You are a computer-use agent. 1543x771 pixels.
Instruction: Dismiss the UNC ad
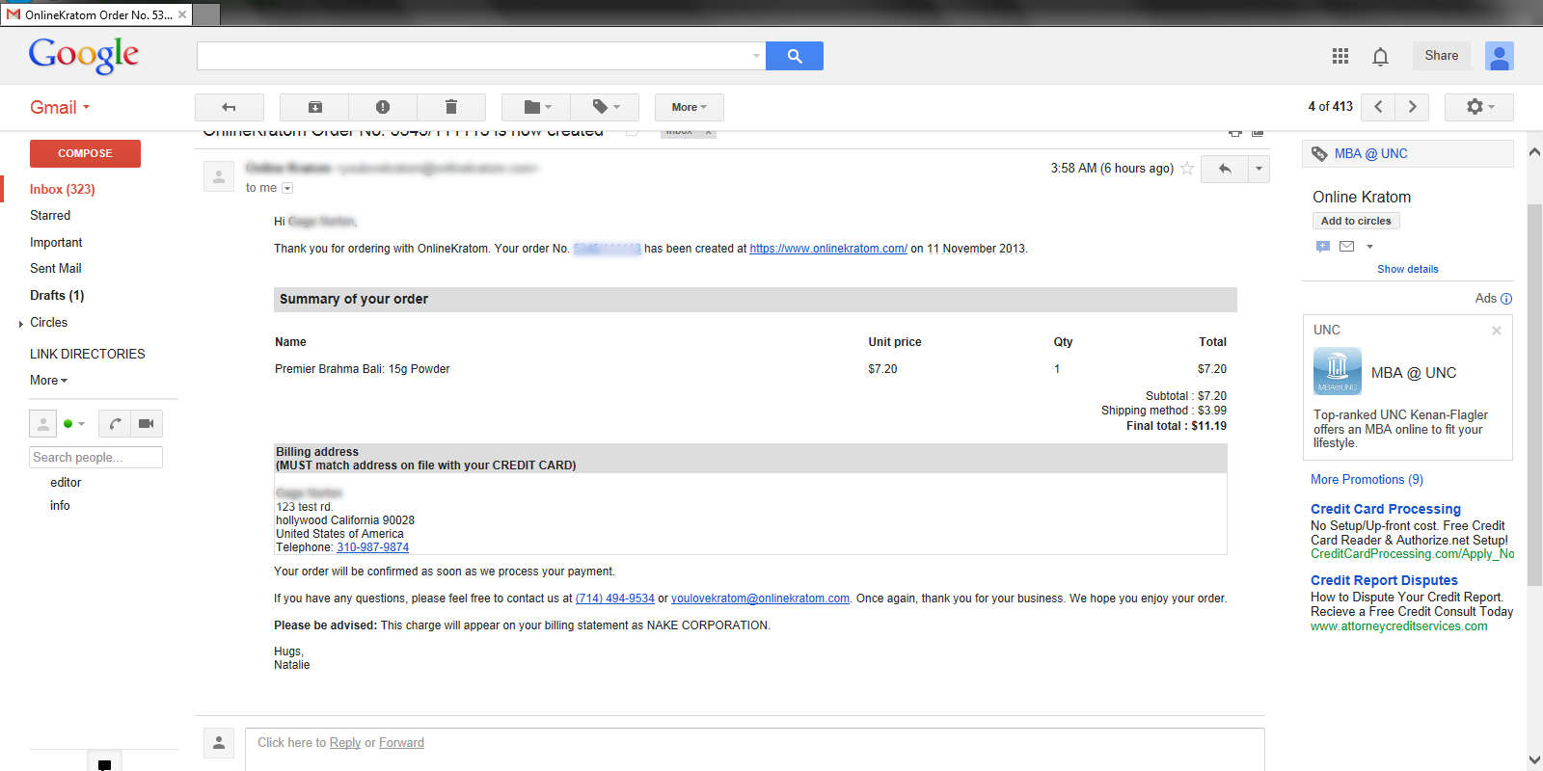(x=1497, y=331)
